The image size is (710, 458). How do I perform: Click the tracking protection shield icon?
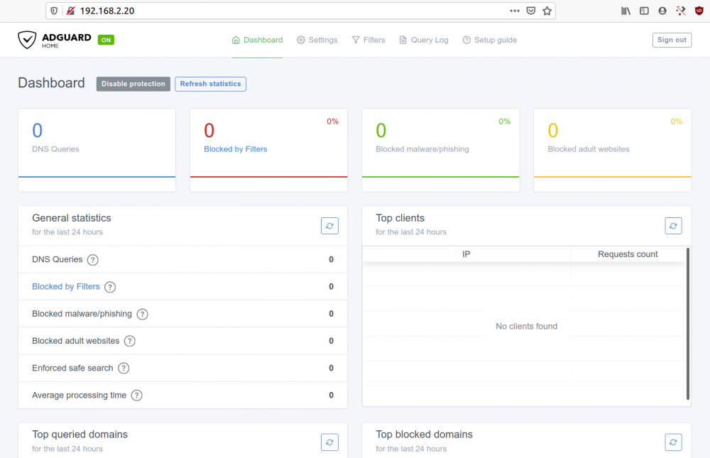point(54,11)
